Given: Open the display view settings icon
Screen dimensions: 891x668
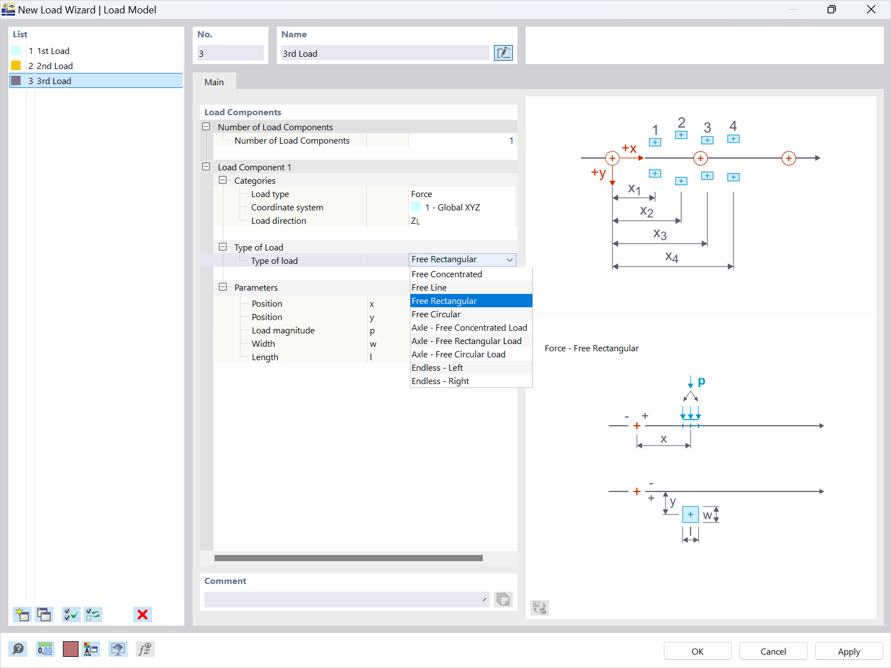Looking at the screenshot, I should [118, 649].
